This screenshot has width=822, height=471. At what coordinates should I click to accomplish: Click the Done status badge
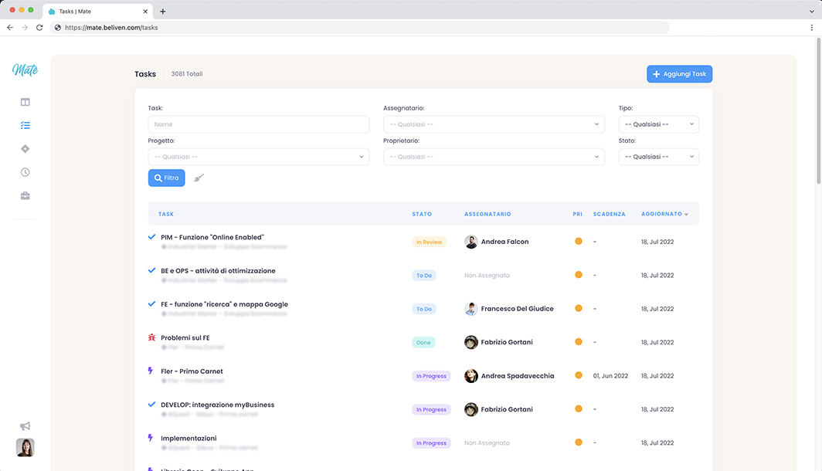(x=423, y=343)
